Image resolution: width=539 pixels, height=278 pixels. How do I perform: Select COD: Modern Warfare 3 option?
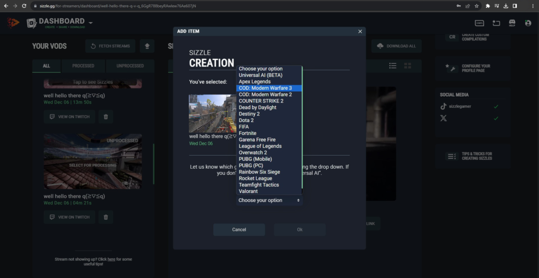click(265, 88)
